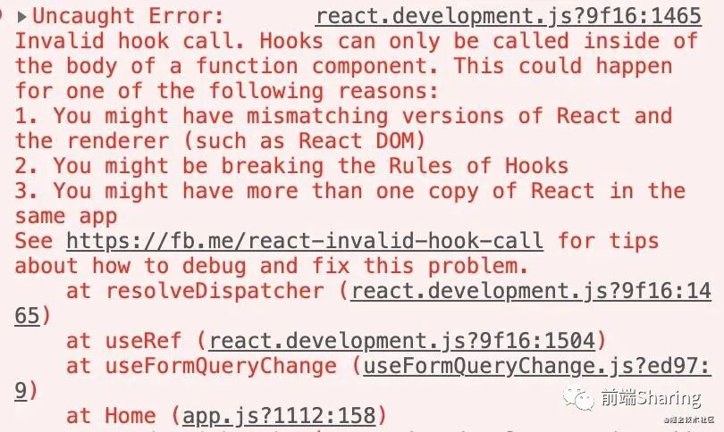Viewport: 724px width, 432px height.
Task: Click the Home function name in the stack
Action: 130,416
